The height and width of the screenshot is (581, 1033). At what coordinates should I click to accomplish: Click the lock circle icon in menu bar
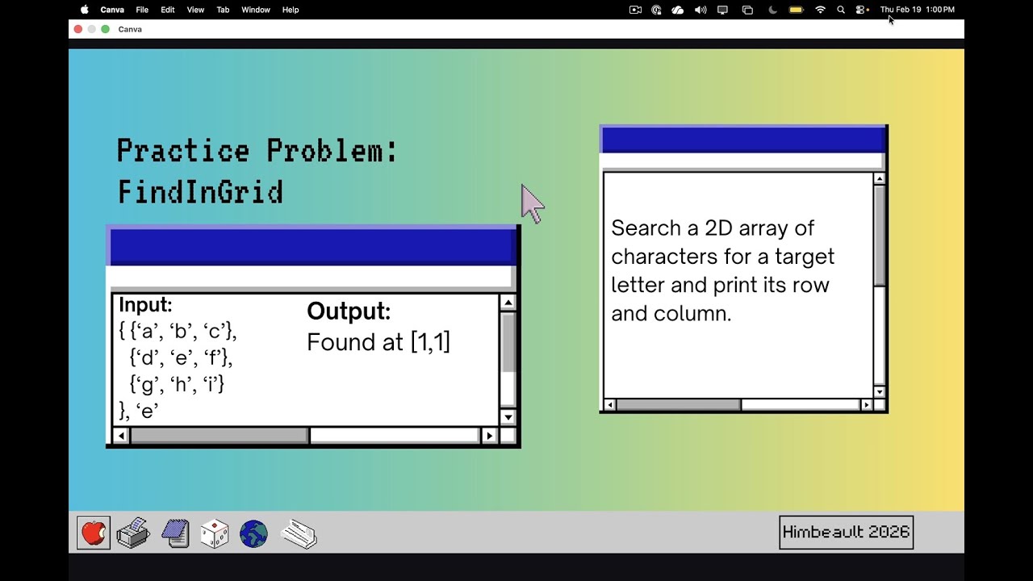tap(656, 10)
